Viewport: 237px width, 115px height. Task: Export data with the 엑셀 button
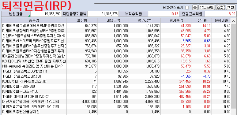pyautogui.click(x=231, y=7)
